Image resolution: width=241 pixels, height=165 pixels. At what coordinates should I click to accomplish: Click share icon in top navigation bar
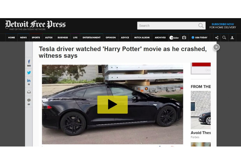[x=217, y=38]
